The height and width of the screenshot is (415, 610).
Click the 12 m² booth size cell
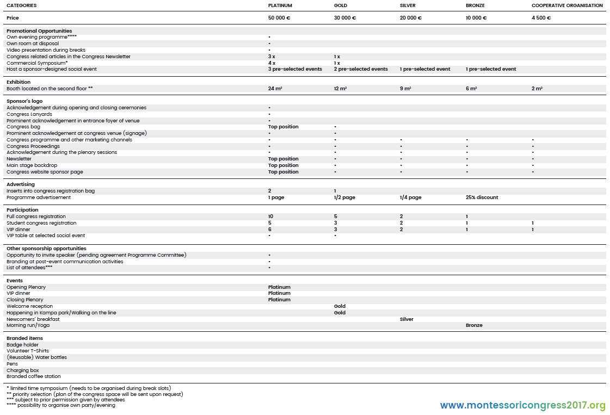coord(341,89)
